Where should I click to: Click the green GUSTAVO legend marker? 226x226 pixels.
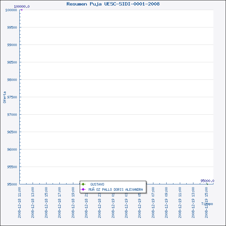pyautogui.click(x=83, y=184)
